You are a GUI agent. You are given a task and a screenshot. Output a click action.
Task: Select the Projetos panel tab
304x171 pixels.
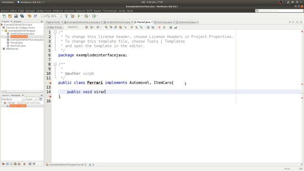(x=5, y=21)
